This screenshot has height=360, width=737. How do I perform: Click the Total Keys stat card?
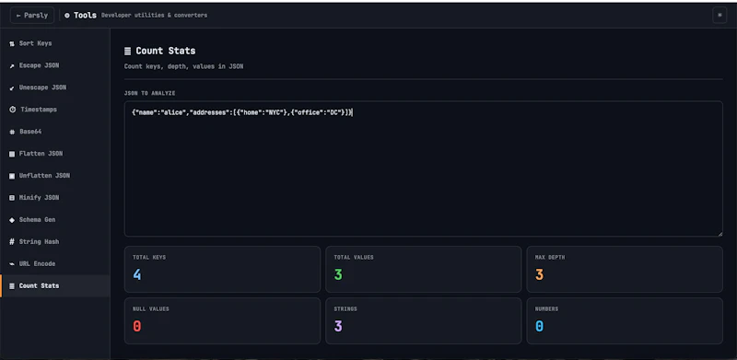coord(222,269)
